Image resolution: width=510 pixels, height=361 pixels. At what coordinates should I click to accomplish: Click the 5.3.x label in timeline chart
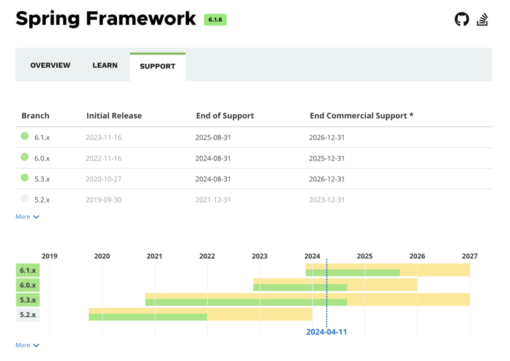(x=28, y=300)
